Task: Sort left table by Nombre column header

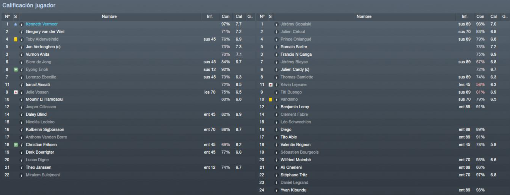Action: coord(109,16)
